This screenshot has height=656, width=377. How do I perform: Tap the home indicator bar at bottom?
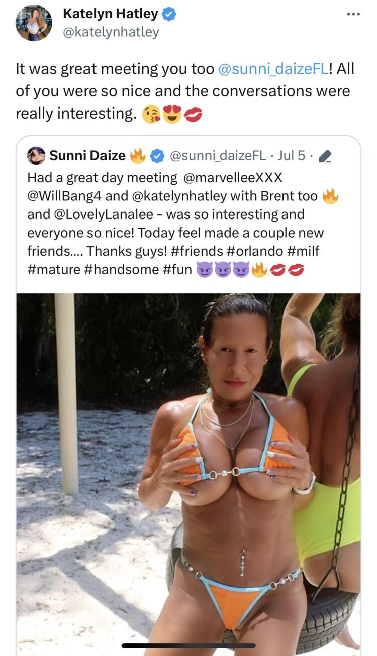189,645
